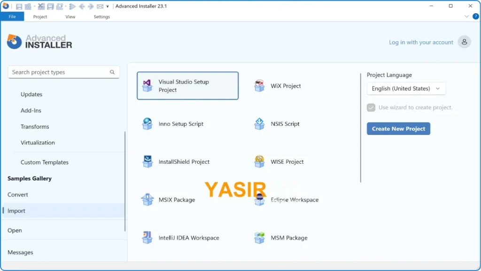Viewport: 481px width, 271px height.
Task: Click the MSM Package icon
Action: (259, 238)
